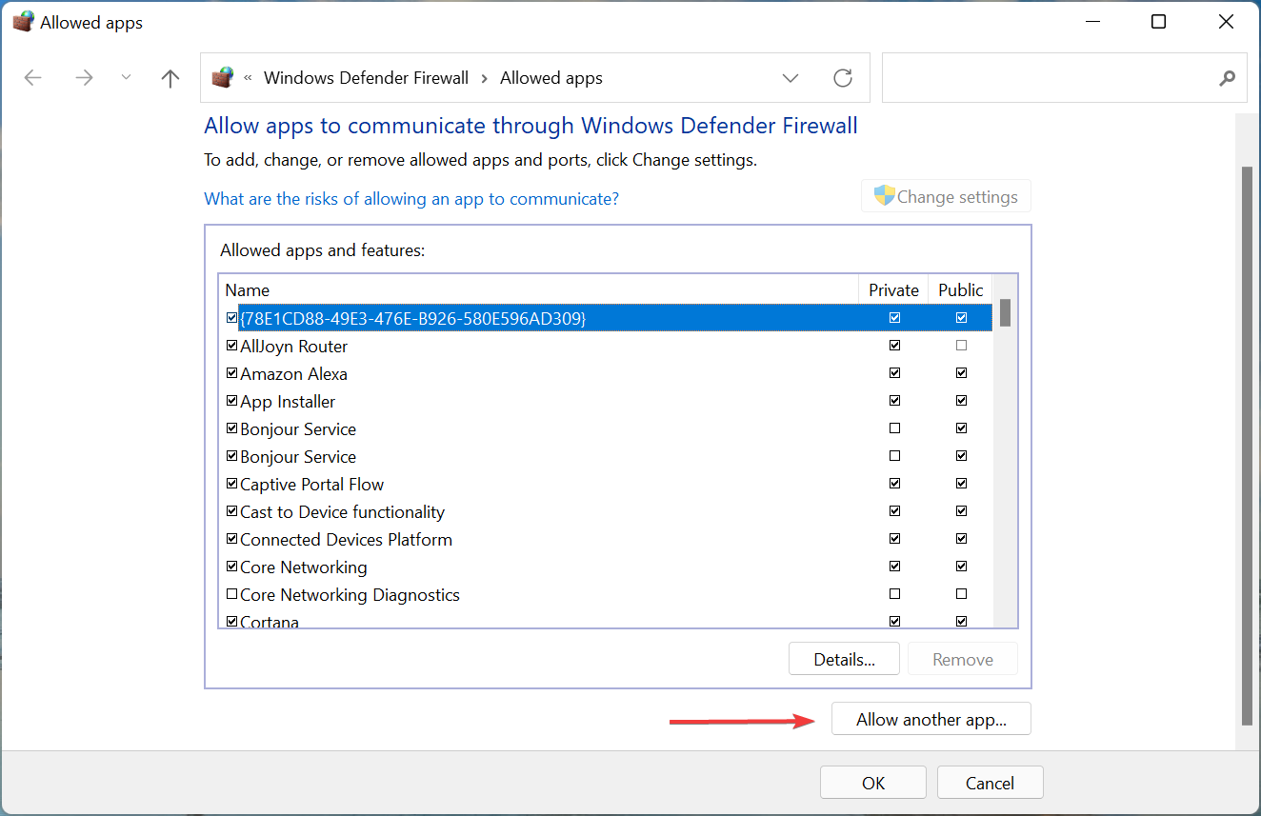Expand the address bar history dropdown

click(x=790, y=78)
